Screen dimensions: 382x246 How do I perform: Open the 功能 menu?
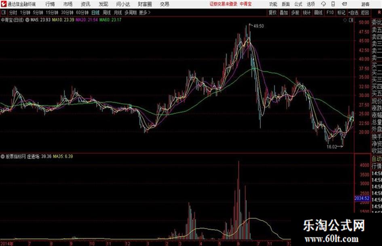273,4
